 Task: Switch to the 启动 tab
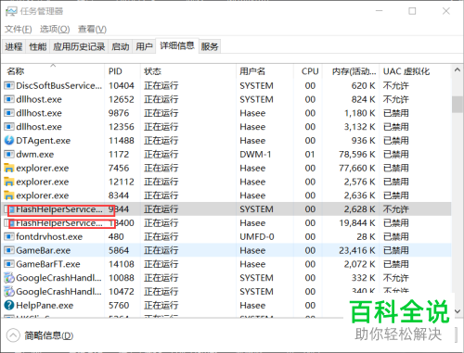pyautogui.click(x=121, y=46)
